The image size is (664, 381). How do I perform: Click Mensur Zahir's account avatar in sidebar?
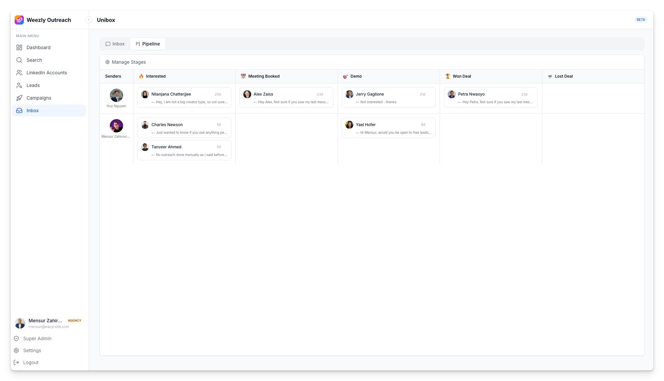click(x=20, y=323)
